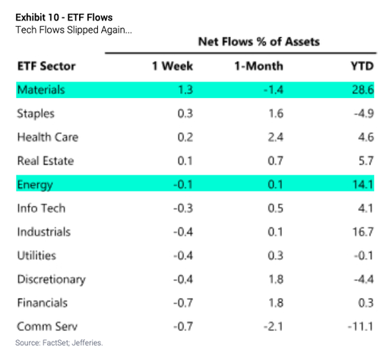Select the highlighted Energy row label
Image resolution: width=380 pixels, height=350 pixels.
point(35,185)
